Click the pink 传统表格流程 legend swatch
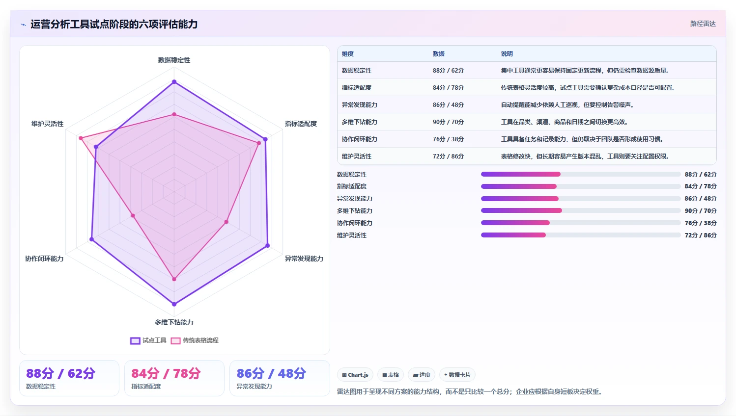736x416 pixels. pyautogui.click(x=175, y=340)
